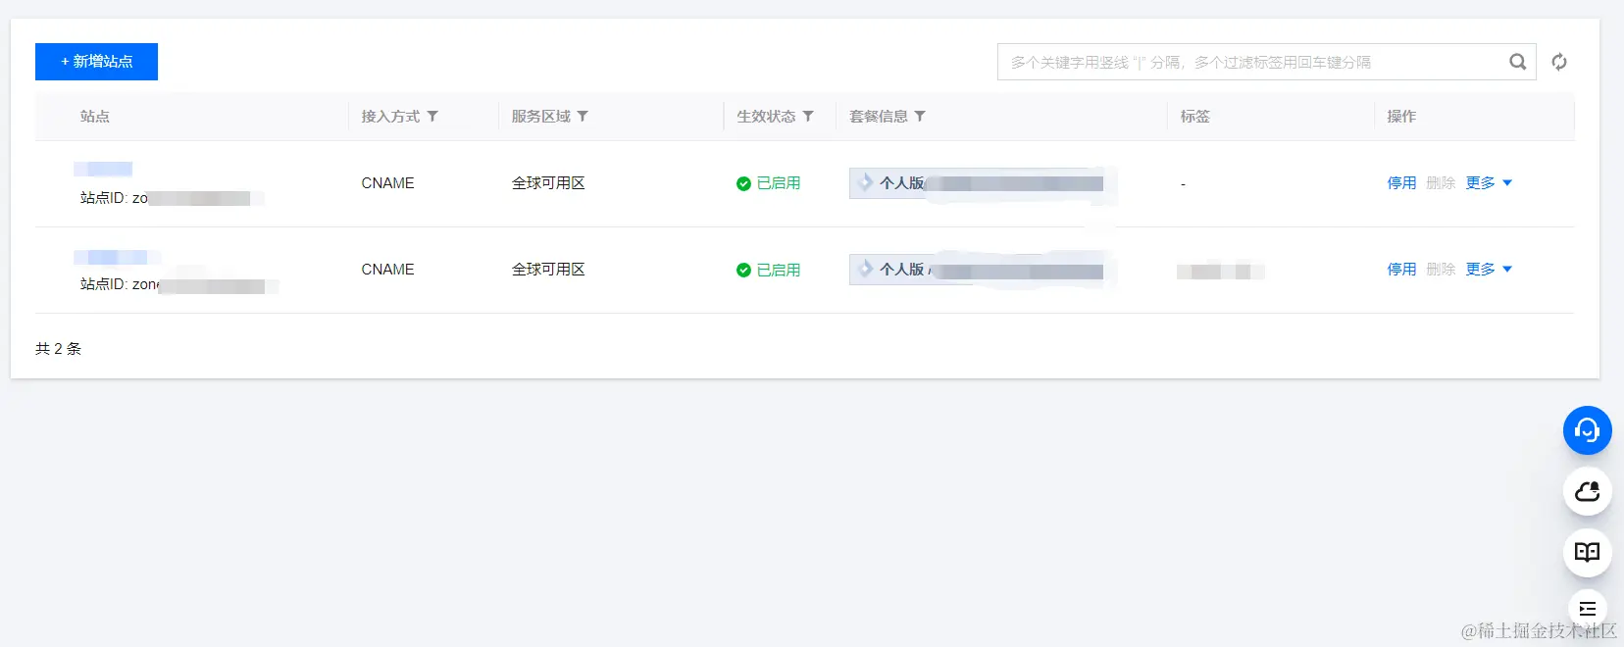This screenshot has width=1624, height=647.
Task: Click 已启用 status text in second row
Action: 779,270
